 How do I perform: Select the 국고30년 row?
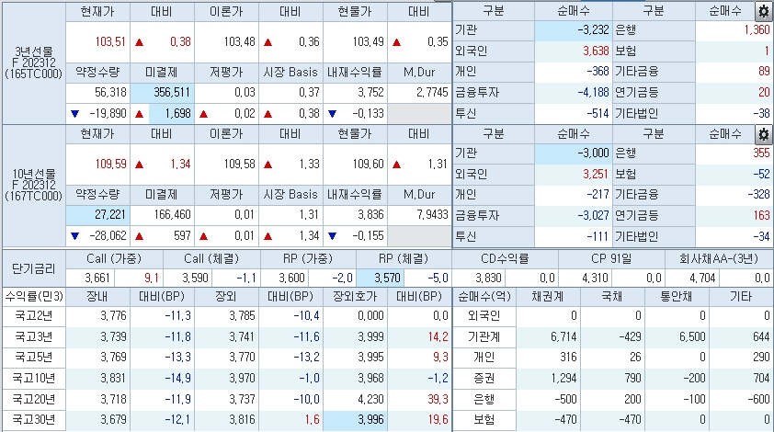tap(33, 420)
